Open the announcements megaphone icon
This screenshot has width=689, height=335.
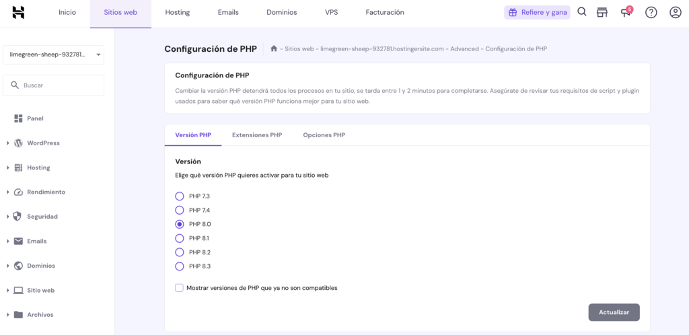point(626,12)
